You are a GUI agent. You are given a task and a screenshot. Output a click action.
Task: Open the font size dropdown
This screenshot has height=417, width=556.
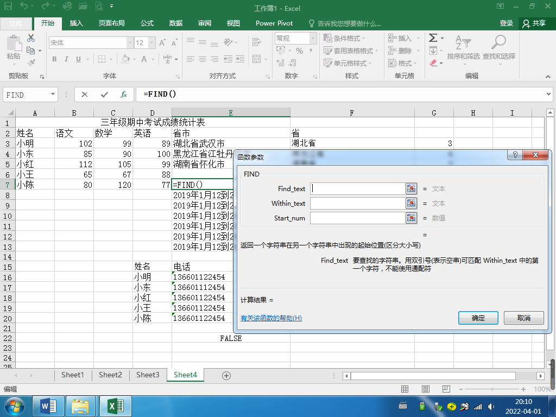tap(152, 43)
